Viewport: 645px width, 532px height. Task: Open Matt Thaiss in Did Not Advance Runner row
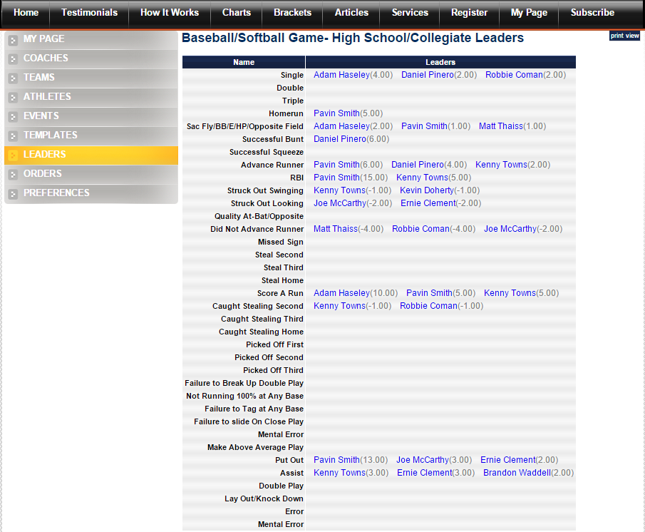tap(336, 229)
